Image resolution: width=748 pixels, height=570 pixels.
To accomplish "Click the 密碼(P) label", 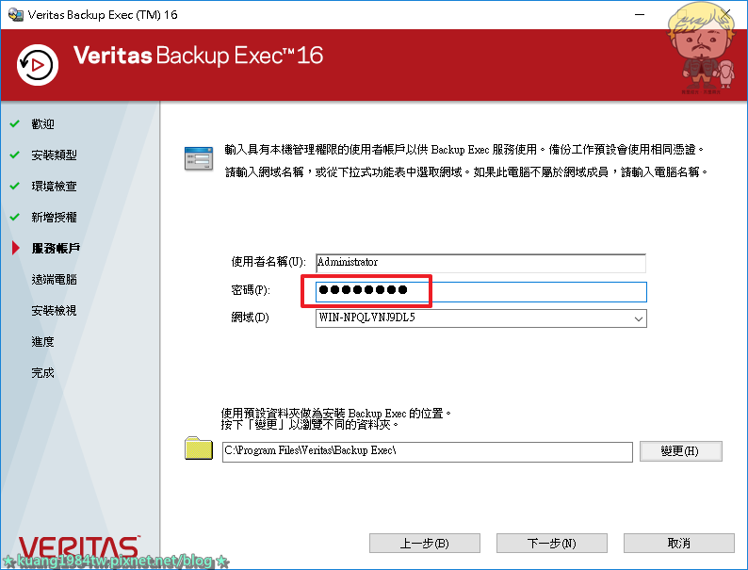I will coord(251,290).
